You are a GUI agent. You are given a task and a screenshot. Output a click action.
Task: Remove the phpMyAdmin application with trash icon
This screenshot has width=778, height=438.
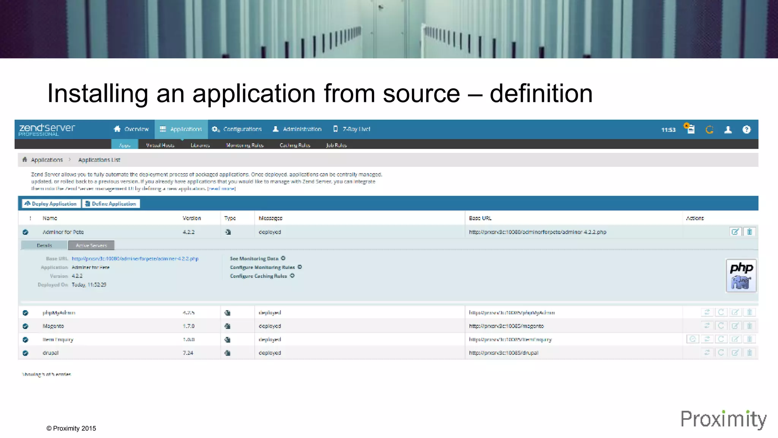coord(750,312)
